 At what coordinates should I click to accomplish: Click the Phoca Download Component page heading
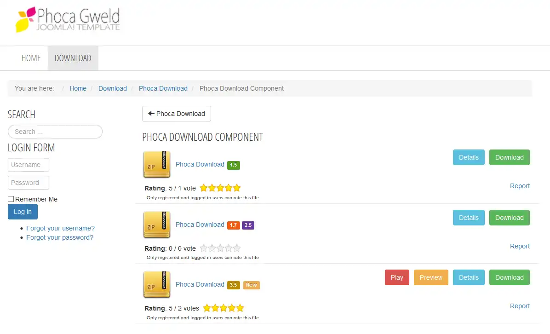202,137
